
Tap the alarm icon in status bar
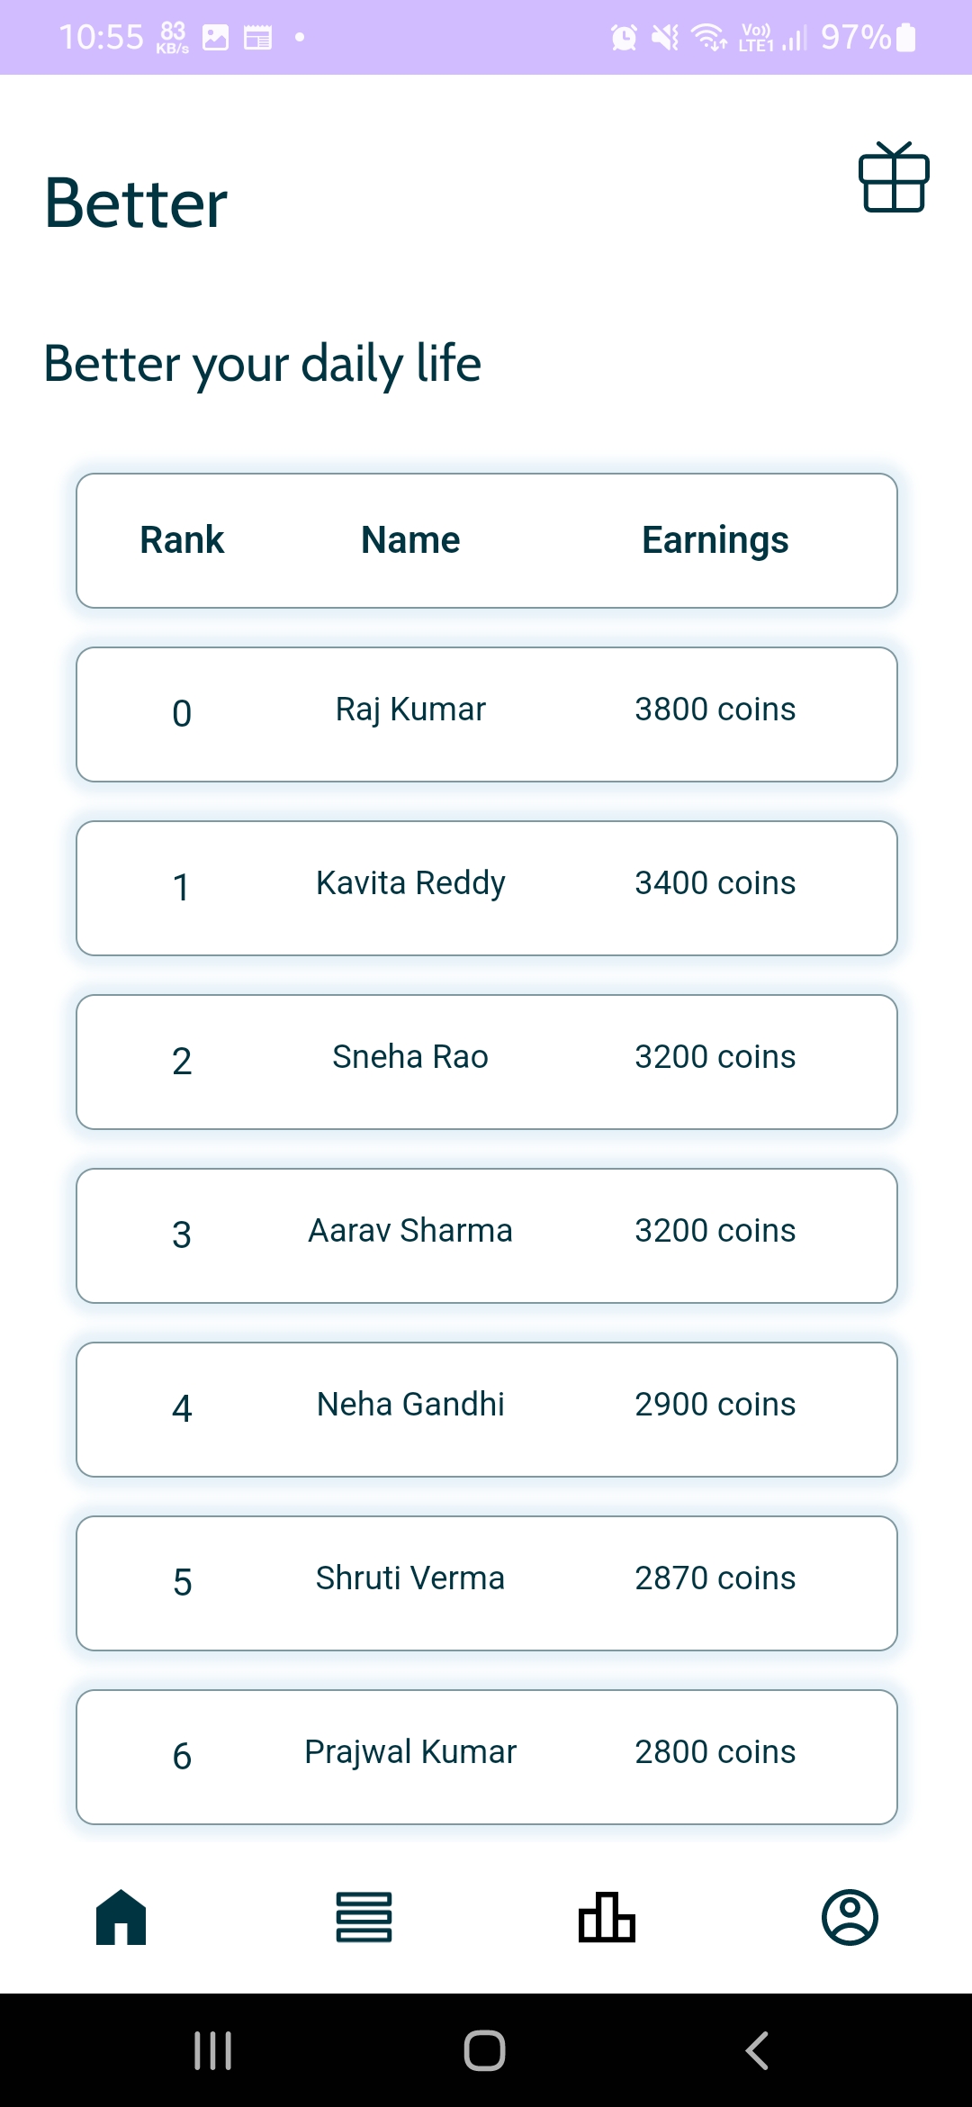coord(624,37)
